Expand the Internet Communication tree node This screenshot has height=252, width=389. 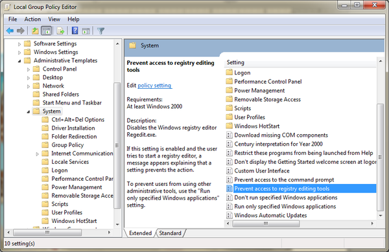[x=37, y=154]
